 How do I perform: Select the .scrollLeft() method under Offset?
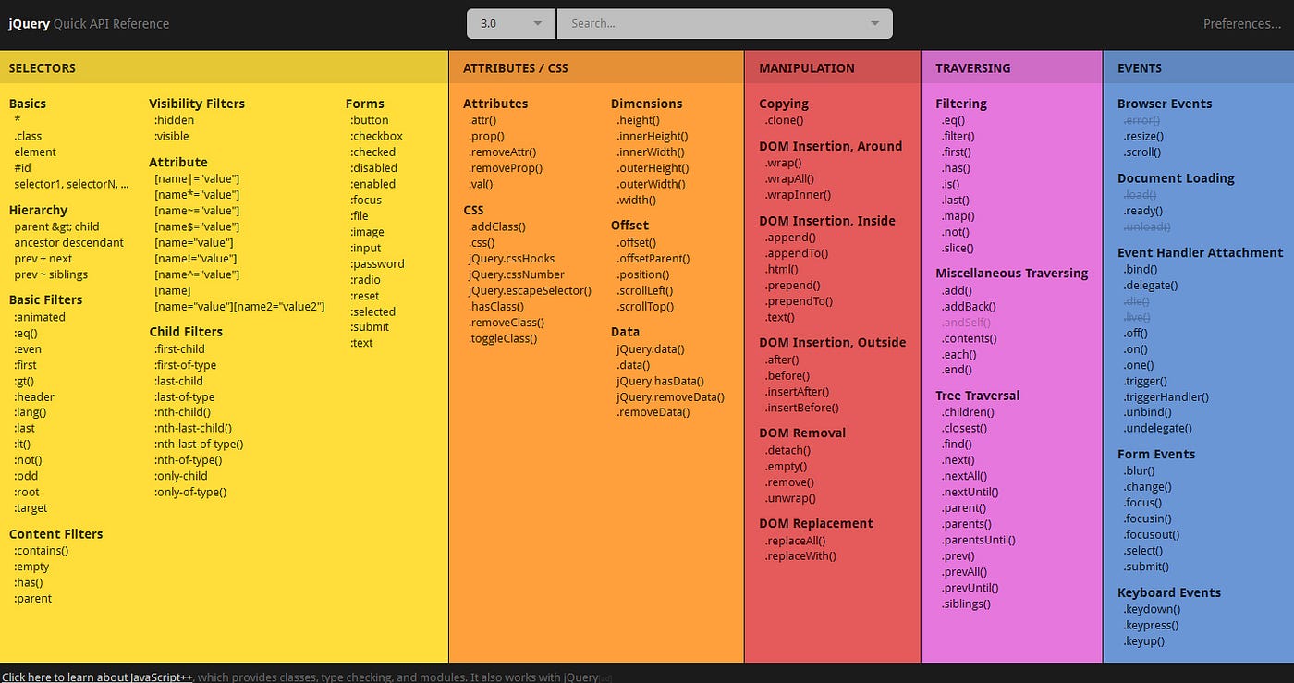pos(645,290)
